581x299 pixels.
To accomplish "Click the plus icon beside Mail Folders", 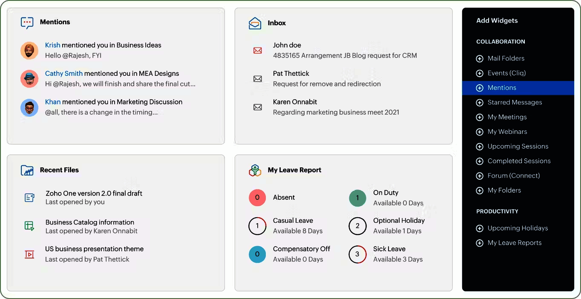I will (x=479, y=58).
